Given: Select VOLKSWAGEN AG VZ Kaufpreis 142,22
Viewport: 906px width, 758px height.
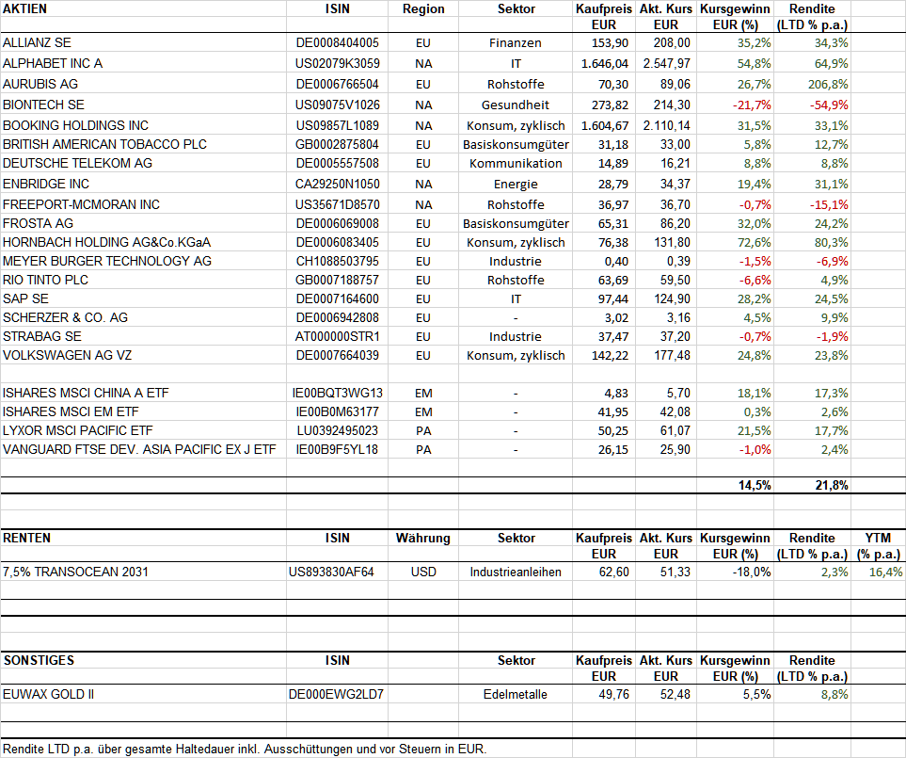Looking at the screenshot, I should click(x=604, y=356).
